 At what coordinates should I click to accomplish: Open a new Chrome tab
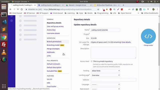(123, 5)
